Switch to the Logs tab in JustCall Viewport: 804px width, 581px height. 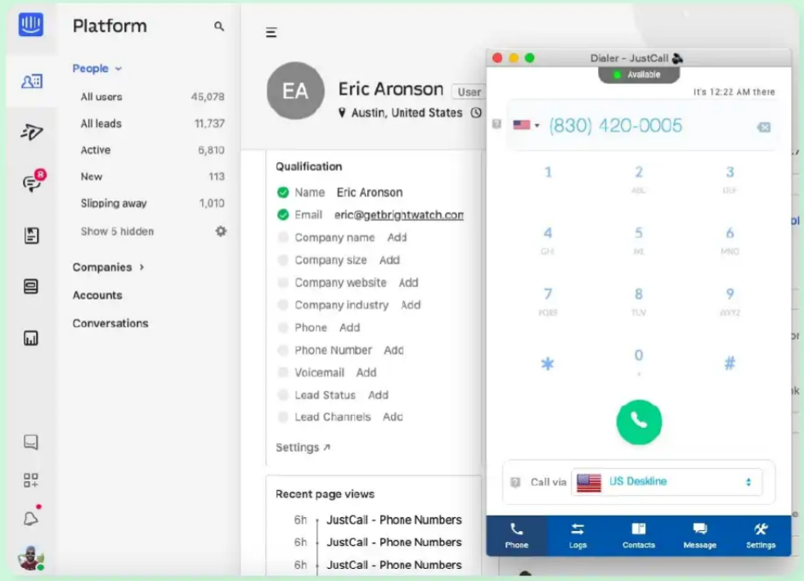coord(577,536)
